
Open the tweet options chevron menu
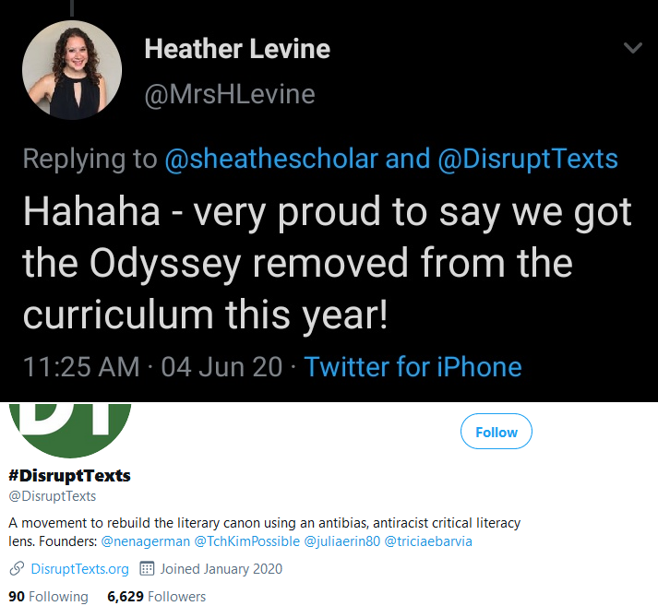pyautogui.click(x=633, y=48)
